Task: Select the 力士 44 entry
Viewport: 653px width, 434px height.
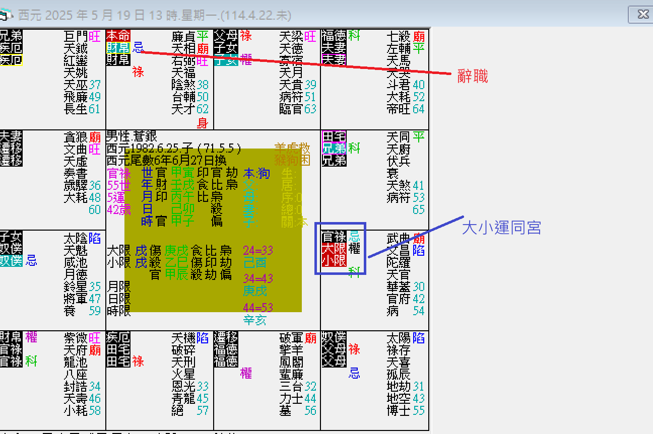Action: [x=298, y=398]
